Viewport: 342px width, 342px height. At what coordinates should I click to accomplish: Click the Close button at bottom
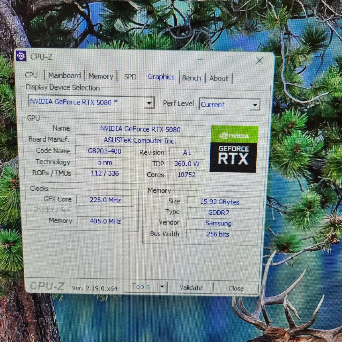[x=236, y=288]
